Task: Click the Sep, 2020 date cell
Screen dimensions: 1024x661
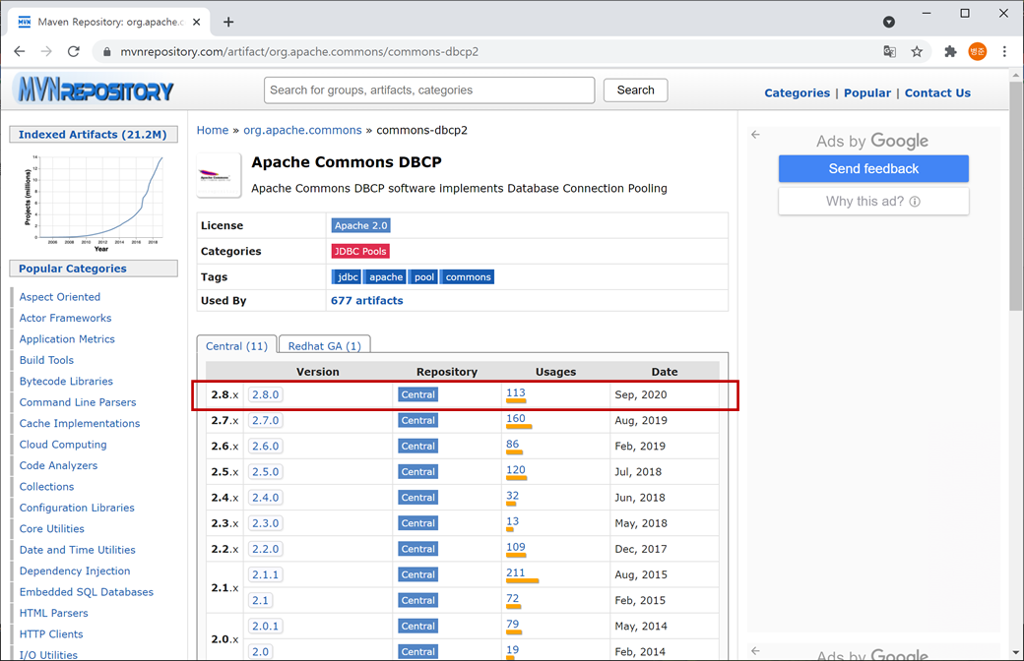Action: click(665, 394)
